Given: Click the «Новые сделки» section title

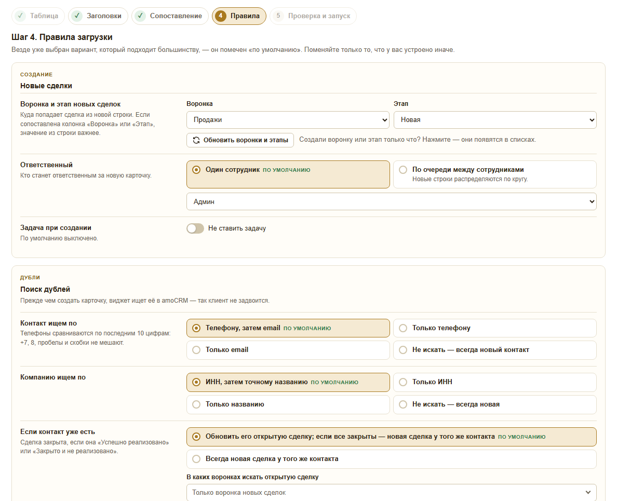Looking at the screenshot, I should [x=46, y=86].
